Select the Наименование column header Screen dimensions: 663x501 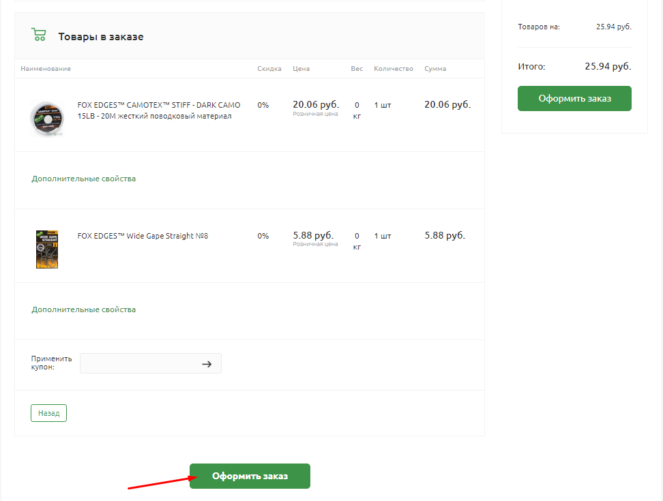pos(46,68)
